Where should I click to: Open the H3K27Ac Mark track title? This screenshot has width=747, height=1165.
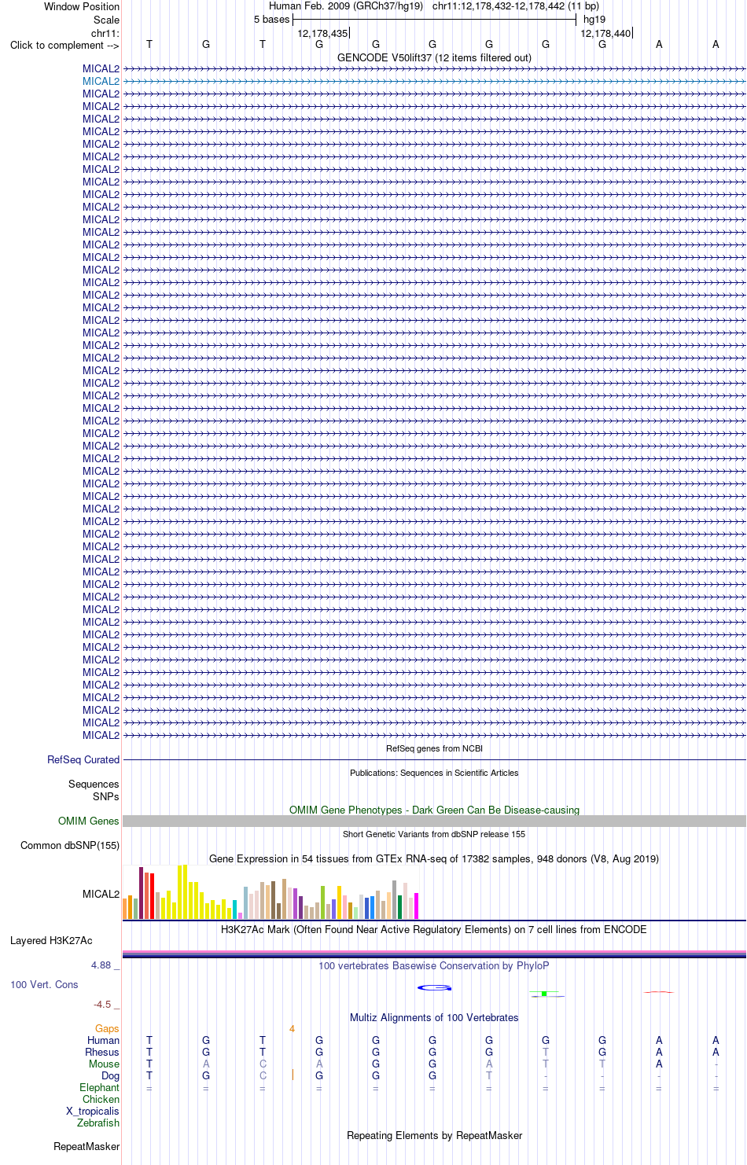click(434, 929)
